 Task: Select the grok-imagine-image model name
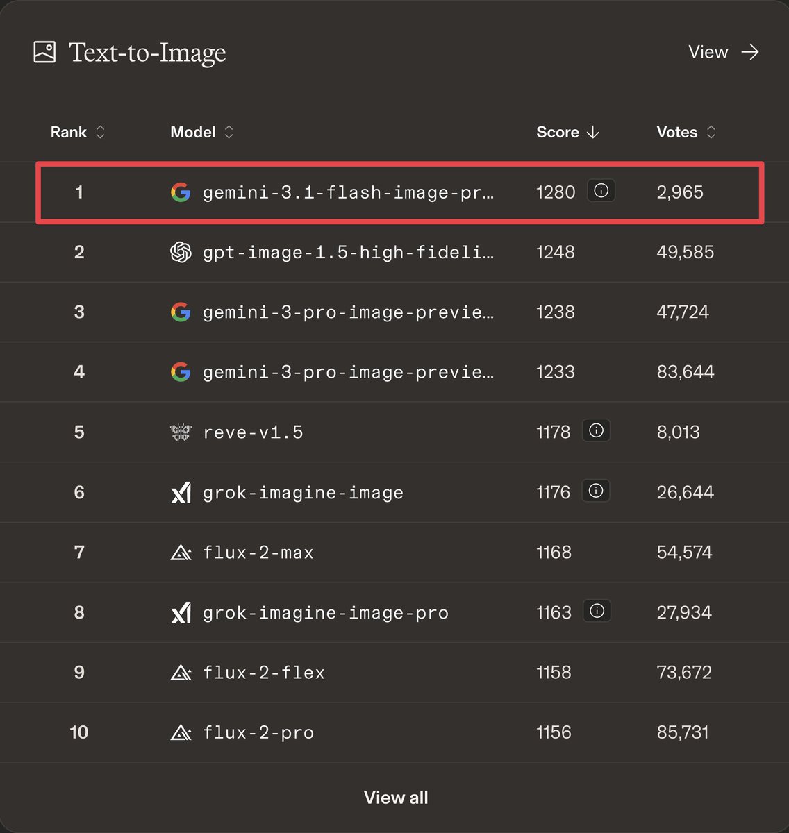(303, 493)
